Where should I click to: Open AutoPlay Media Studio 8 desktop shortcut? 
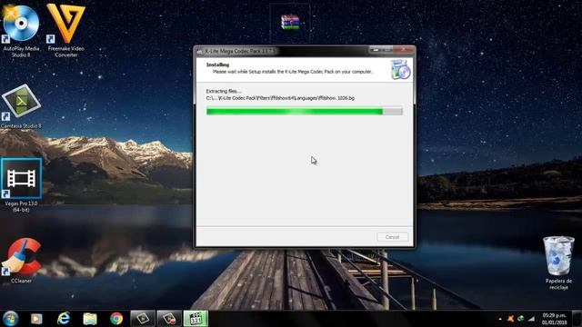pyautogui.click(x=21, y=32)
